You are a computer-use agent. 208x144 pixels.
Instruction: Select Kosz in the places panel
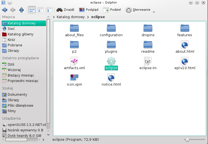(x=11, y=40)
